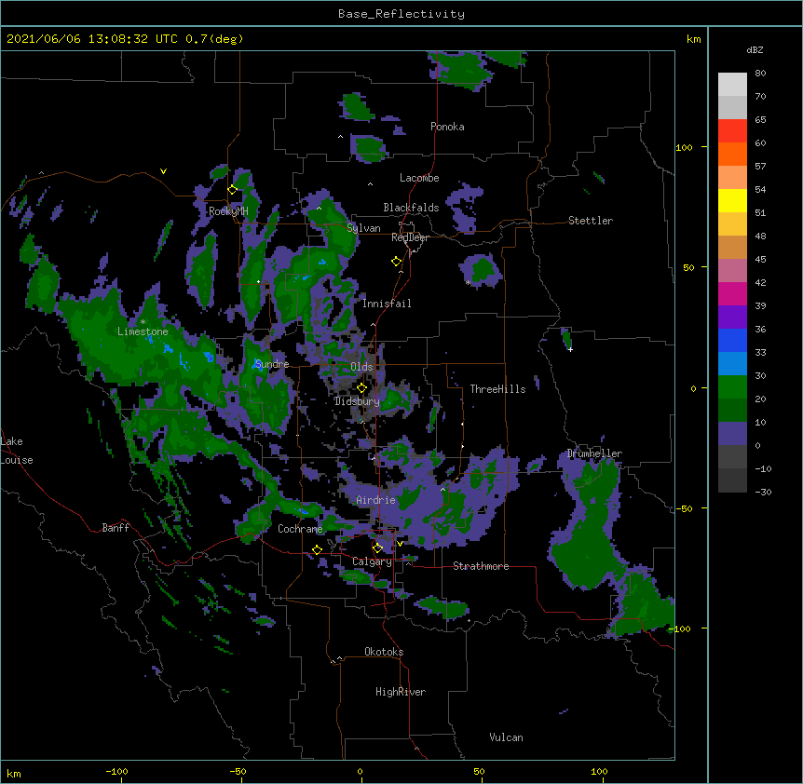803x784 pixels.
Task: Click the Sundre town label
Action: tap(272, 364)
